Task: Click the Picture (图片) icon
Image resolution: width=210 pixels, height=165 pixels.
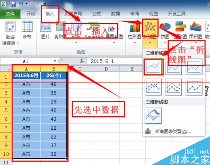Action: [x=45, y=27]
